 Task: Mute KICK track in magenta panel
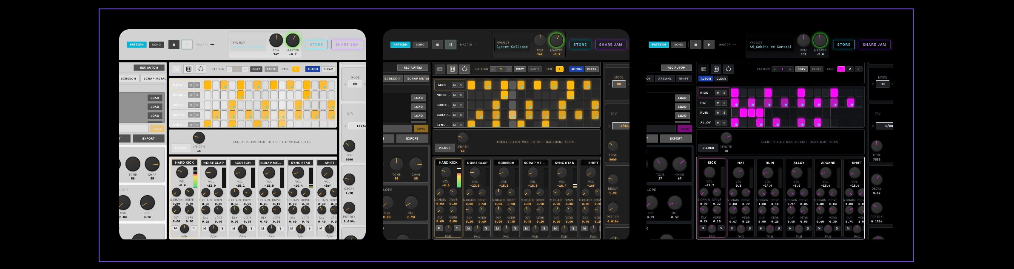(x=718, y=93)
